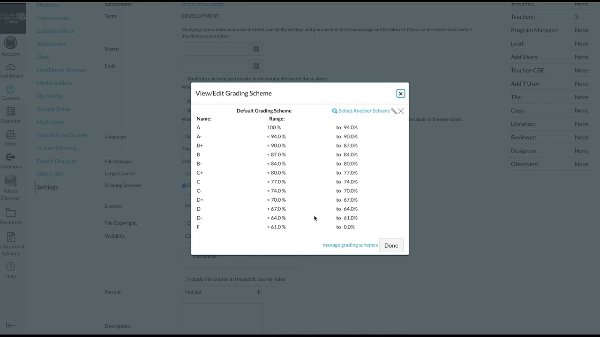
Task: Open Media Gallery in course navigation
Action: (54, 83)
